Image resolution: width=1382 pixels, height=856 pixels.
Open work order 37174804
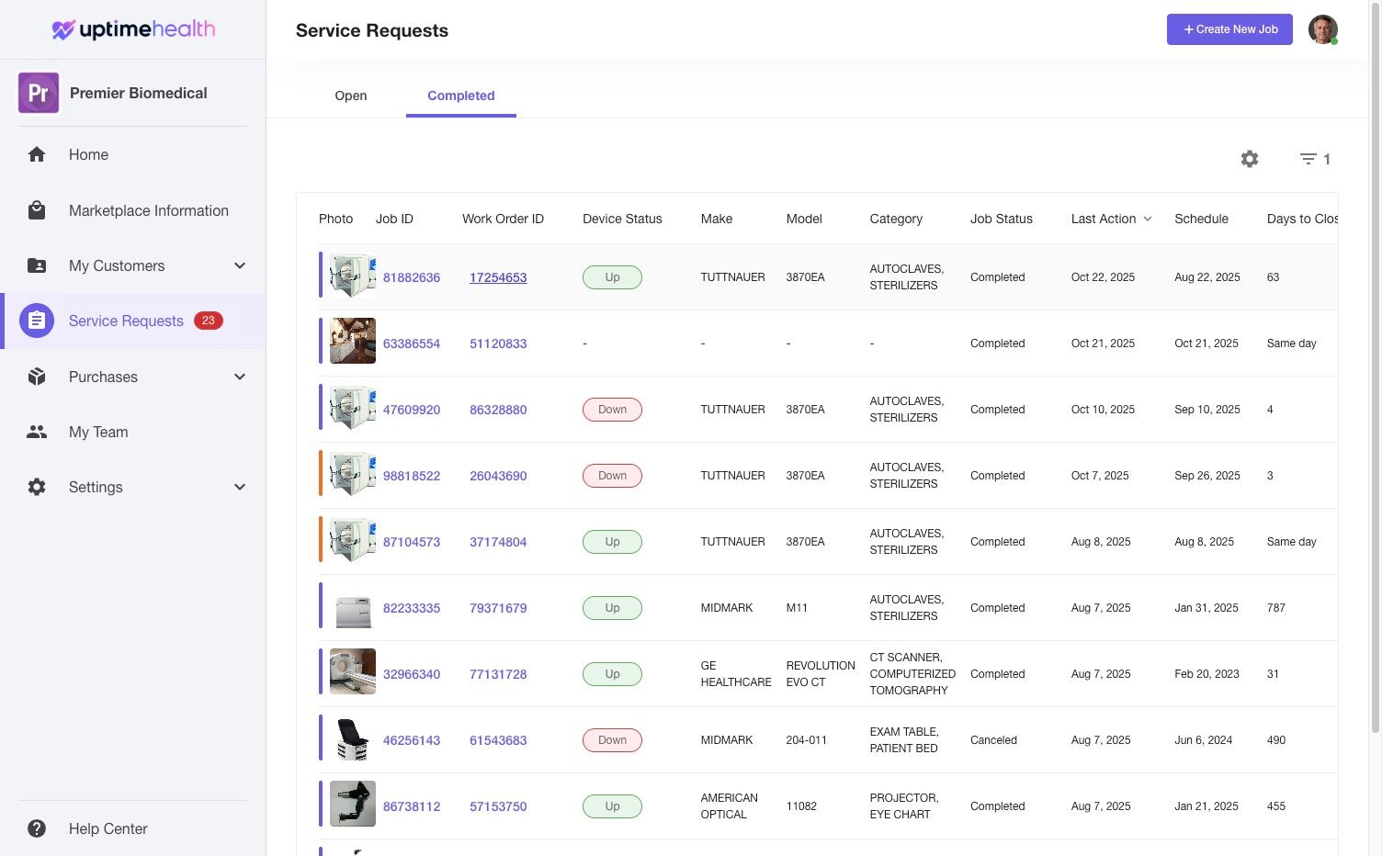tap(498, 542)
